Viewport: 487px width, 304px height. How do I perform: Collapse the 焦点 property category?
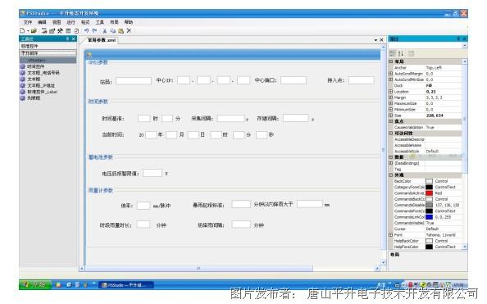point(391,121)
